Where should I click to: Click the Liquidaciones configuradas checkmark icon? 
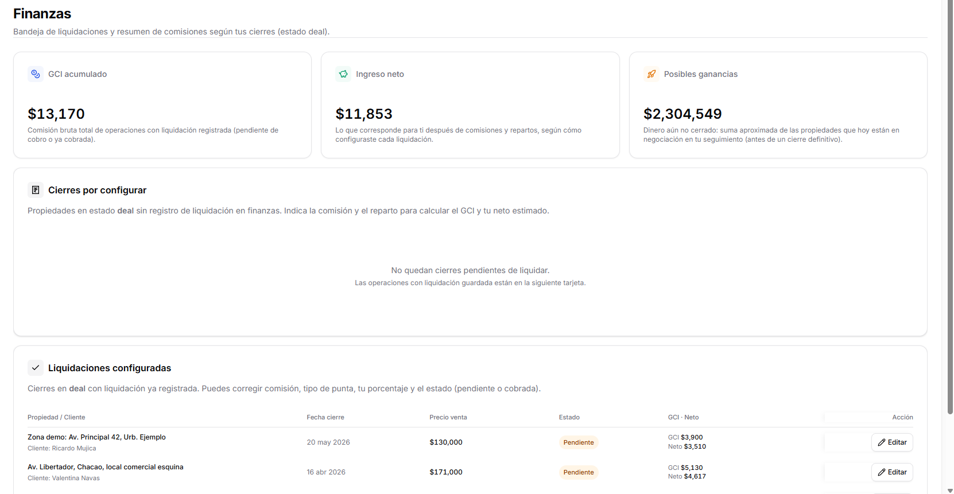pos(36,368)
